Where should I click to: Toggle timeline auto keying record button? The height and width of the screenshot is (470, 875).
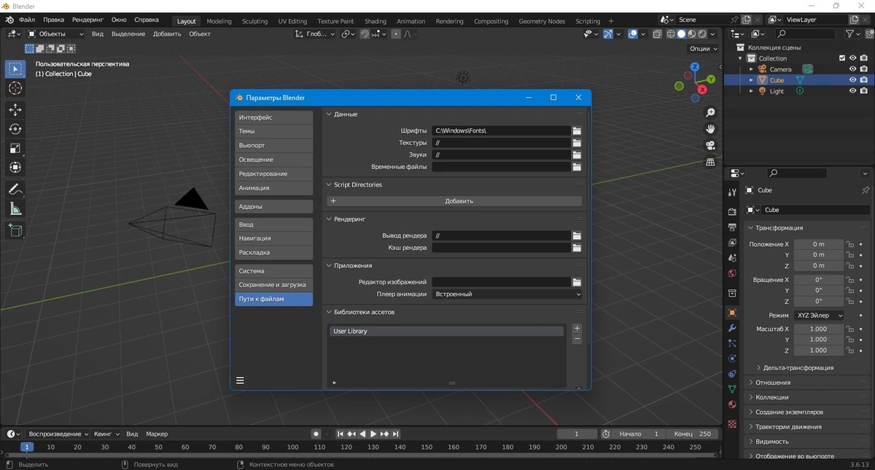pyautogui.click(x=316, y=434)
